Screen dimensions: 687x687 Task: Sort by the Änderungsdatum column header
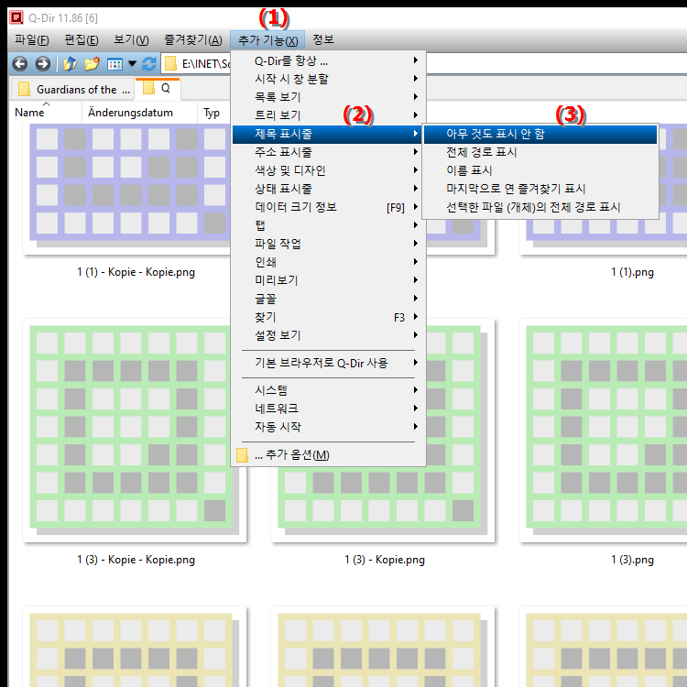click(139, 113)
